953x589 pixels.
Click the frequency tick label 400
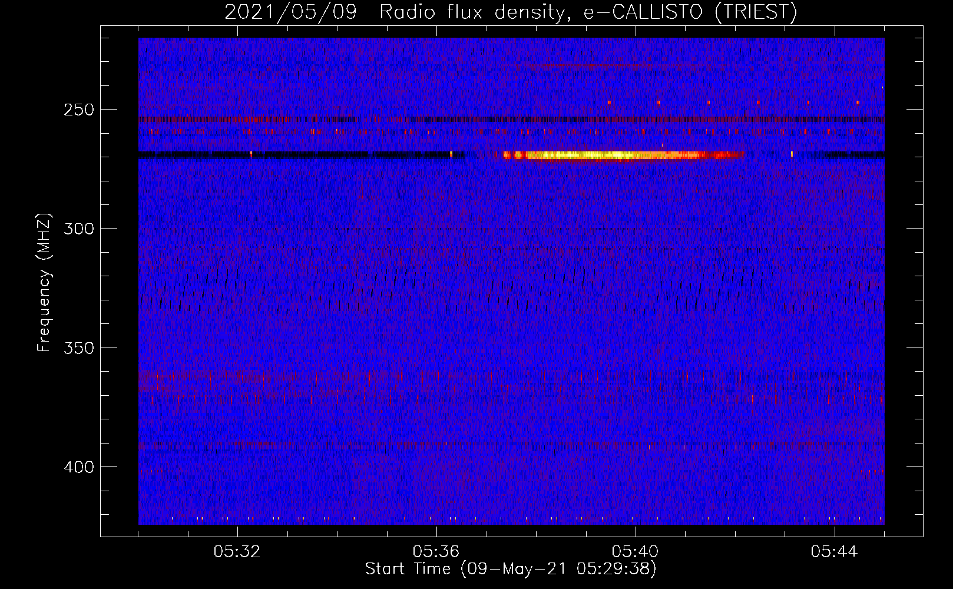pyautogui.click(x=79, y=468)
